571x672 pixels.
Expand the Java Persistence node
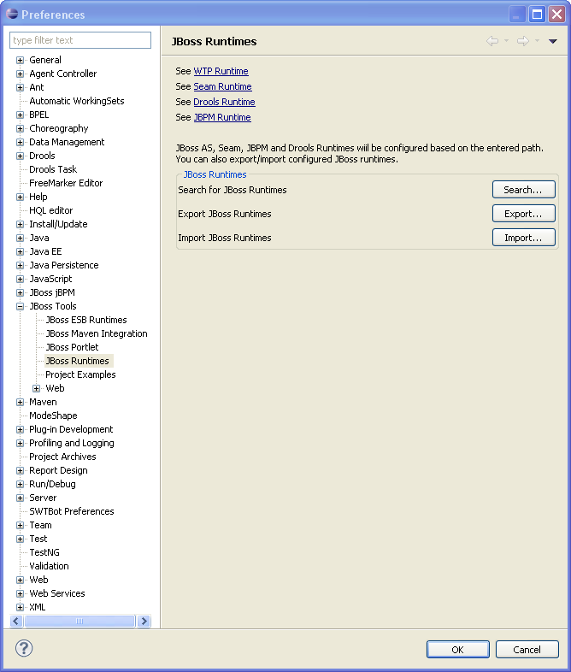pyautogui.click(x=20, y=265)
